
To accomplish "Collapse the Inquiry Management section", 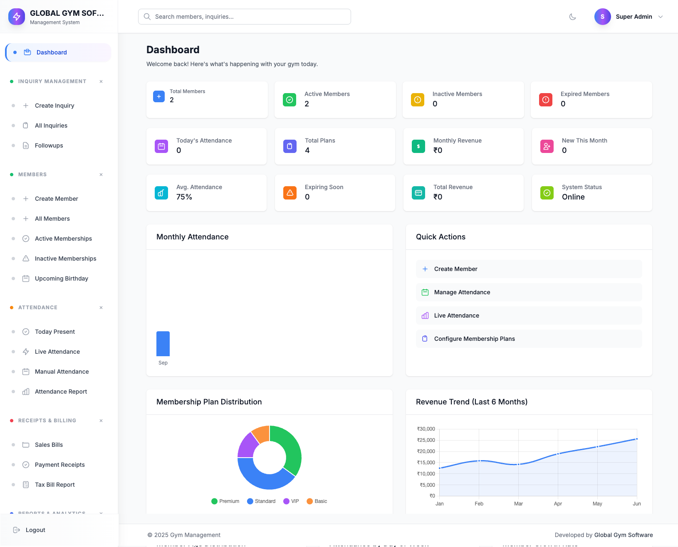I will [101, 81].
